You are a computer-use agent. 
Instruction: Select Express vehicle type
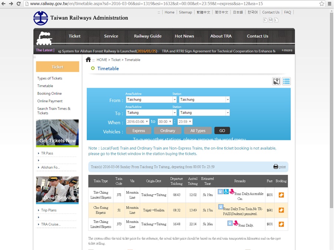tap(139, 131)
